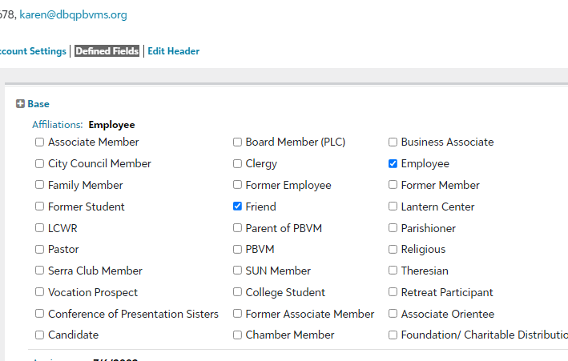Click the Affiliations field label
Image resolution: width=568 pixels, height=361 pixels.
click(x=57, y=125)
